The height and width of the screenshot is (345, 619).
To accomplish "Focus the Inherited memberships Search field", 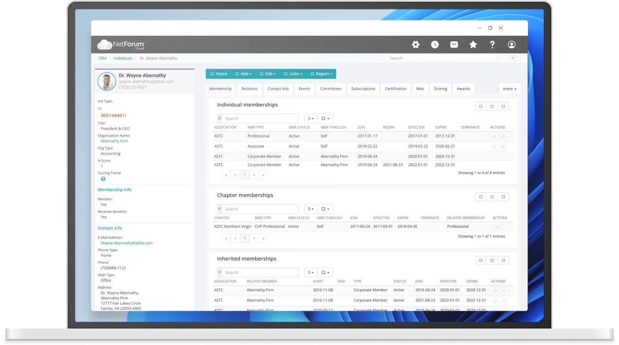I will pyautogui.click(x=261, y=272).
